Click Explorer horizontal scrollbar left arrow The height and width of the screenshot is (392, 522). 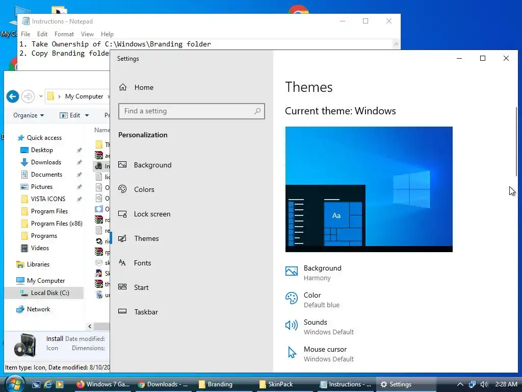(x=90, y=326)
